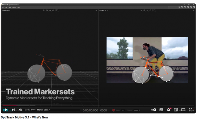Play the video with the play button
The image size is (197, 120).
[6, 110]
